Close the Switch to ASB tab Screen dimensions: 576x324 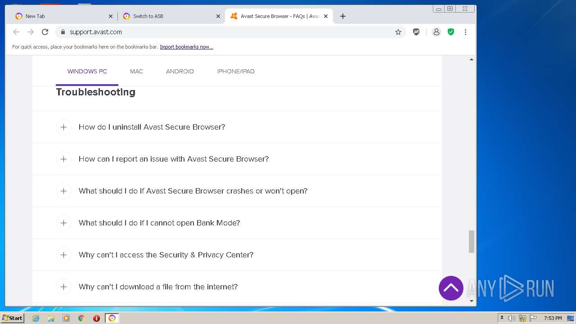[218, 16]
